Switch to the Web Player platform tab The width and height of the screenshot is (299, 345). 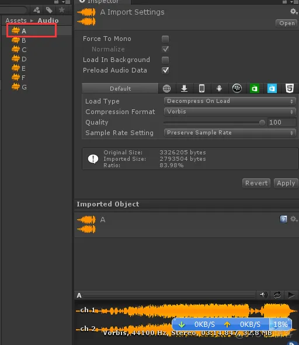[167, 88]
